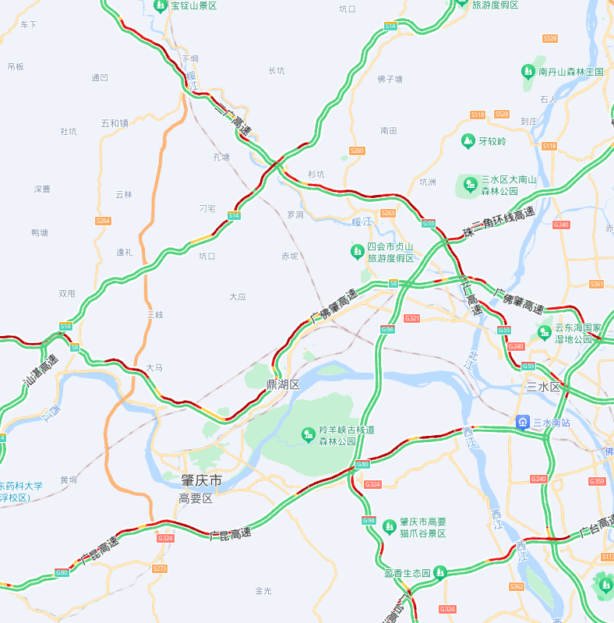
Task: Click the 肇庆市 city label
Action: pos(201,480)
